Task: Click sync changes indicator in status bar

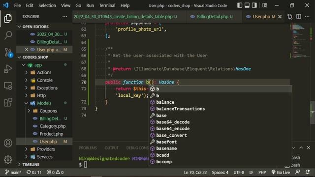Action: 34,172
